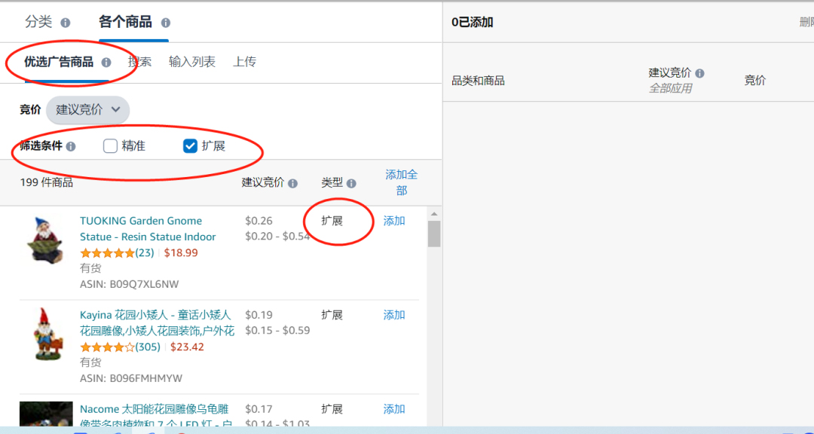Select the 各个商品 tab
Screen dimensions: 814x434
click(x=125, y=23)
